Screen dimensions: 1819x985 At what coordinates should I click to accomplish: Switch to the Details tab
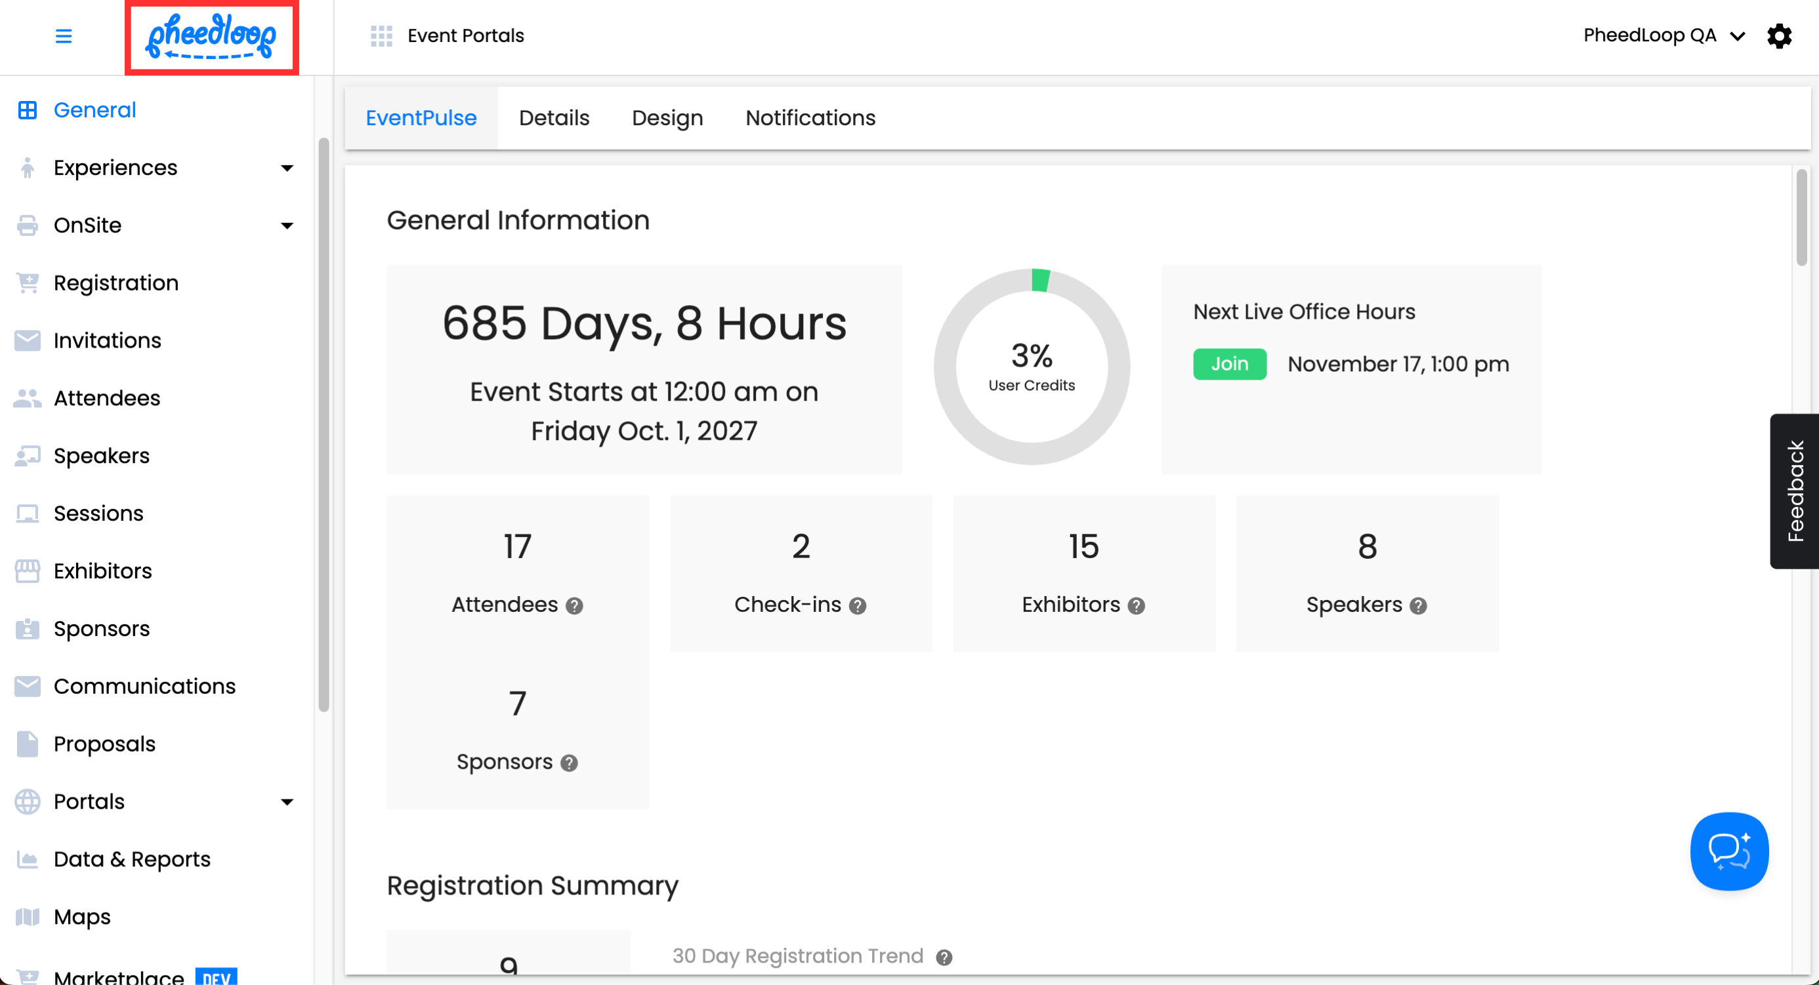coord(554,118)
